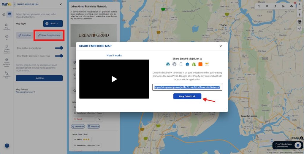The width and height of the screenshot is (304, 154).
Task: Click the Map Access label
Action: click(x=22, y=89)
